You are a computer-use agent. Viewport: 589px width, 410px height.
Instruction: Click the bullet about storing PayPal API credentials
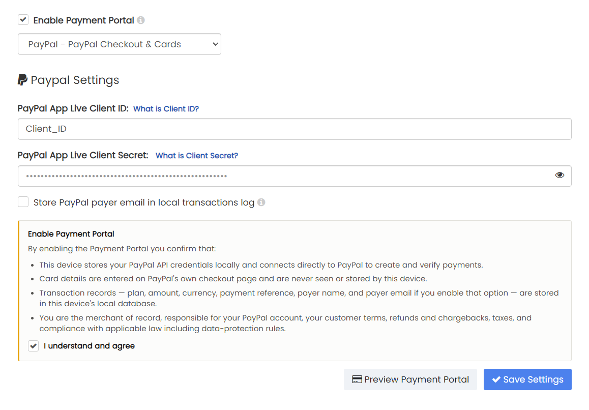(261, 265)
